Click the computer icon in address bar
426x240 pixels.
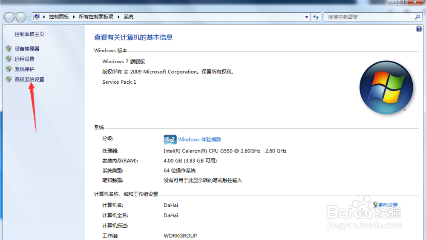tap(37, 17)
